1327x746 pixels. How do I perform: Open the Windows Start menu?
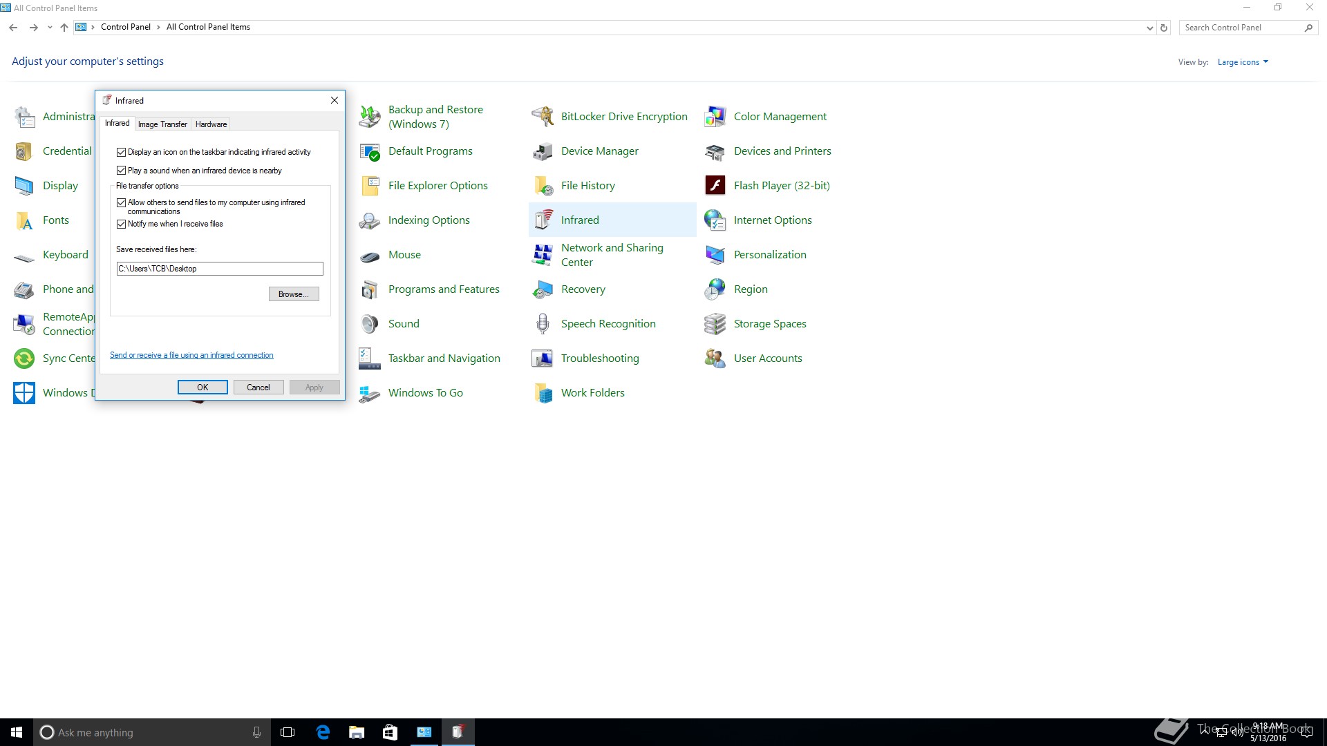[x=17, y=732]
